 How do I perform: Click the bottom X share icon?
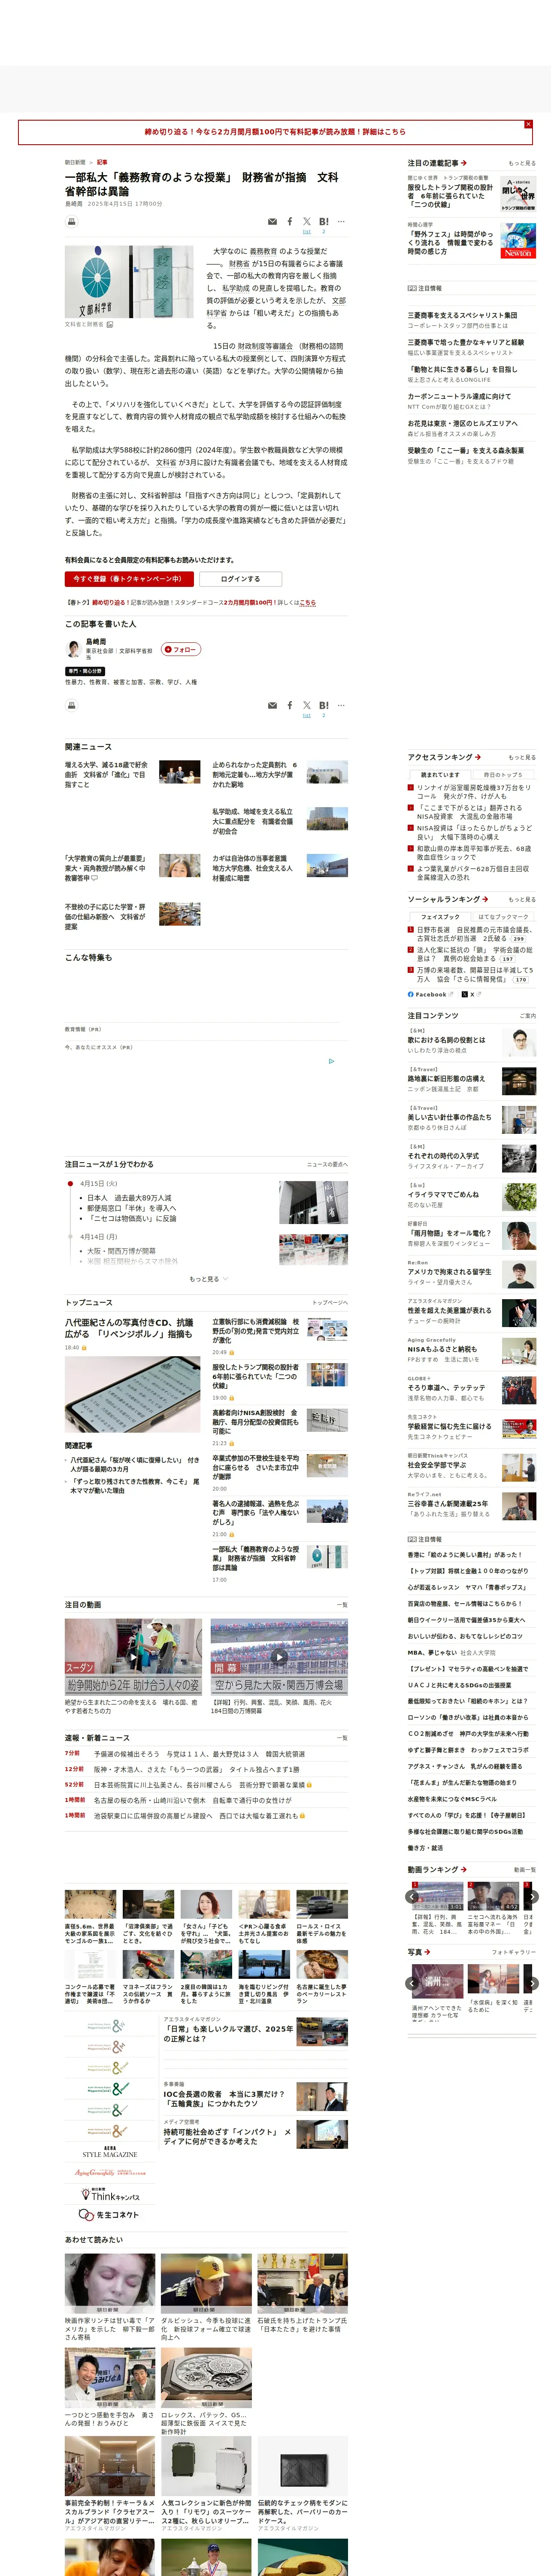point(307,705)
